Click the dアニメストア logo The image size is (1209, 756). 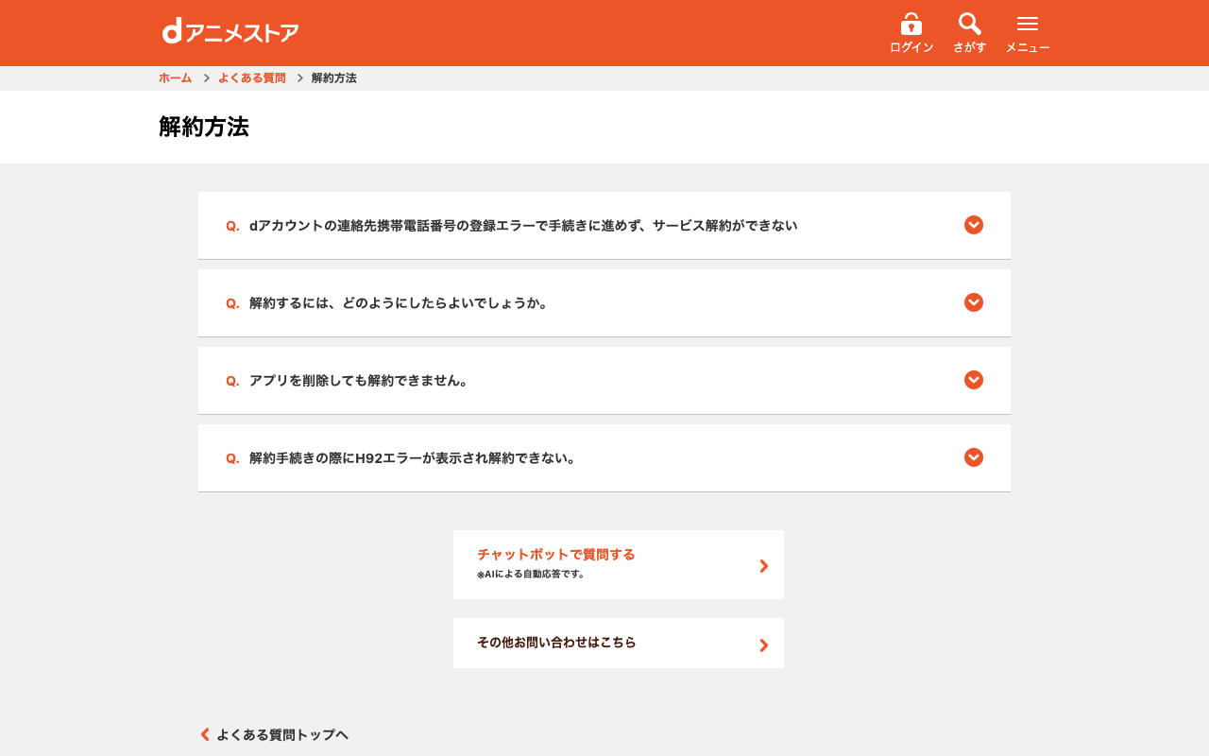[x=230, y=31]
